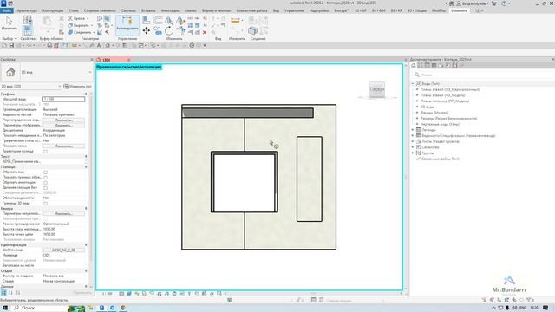
Task: Click the Align tool icon in Modify panel
Action: pos(147,21)
